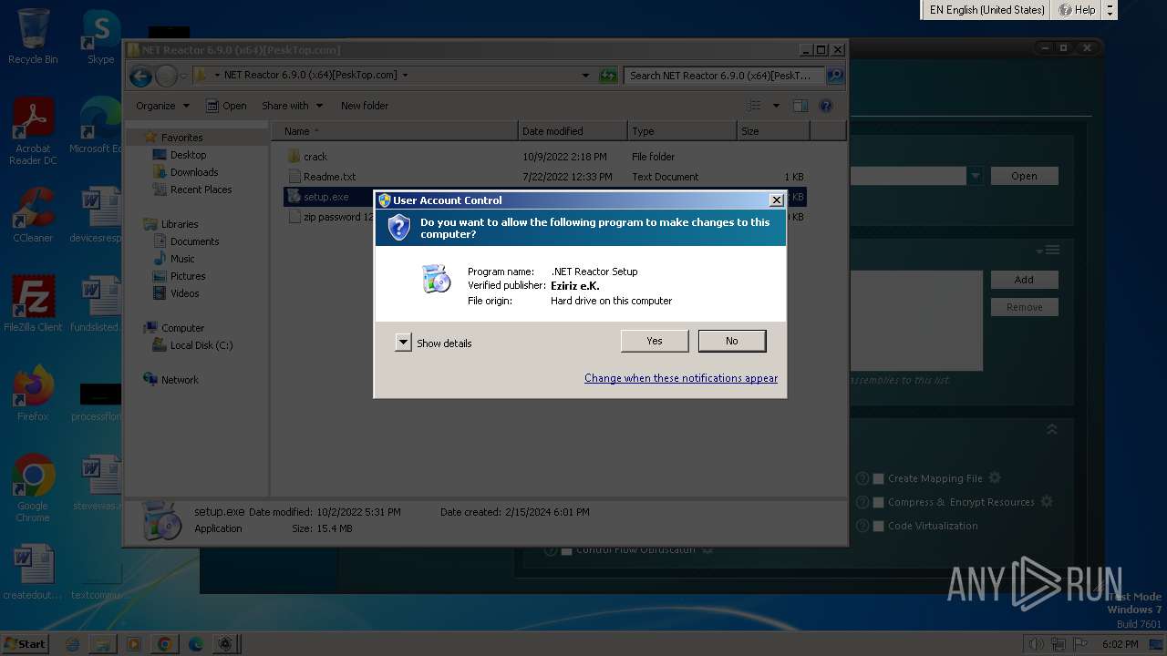Select the Readme.txt file icon
The image size is (1167, 656).
click(x=294, y=177)
